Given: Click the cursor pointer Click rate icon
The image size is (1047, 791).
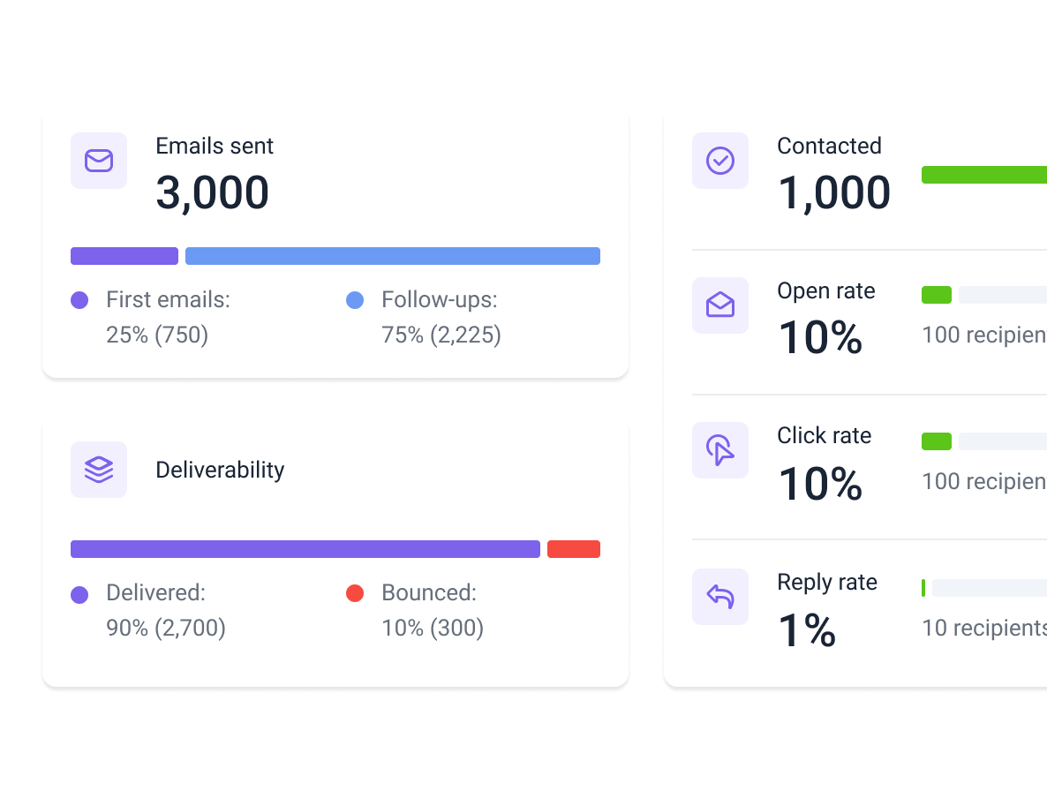Looking at the screenshot, I should coord(720,450).
